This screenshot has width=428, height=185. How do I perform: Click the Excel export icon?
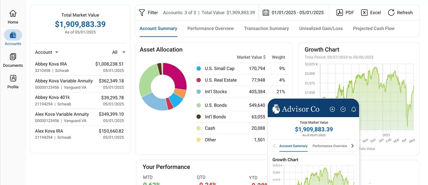[x=364, y=12]
